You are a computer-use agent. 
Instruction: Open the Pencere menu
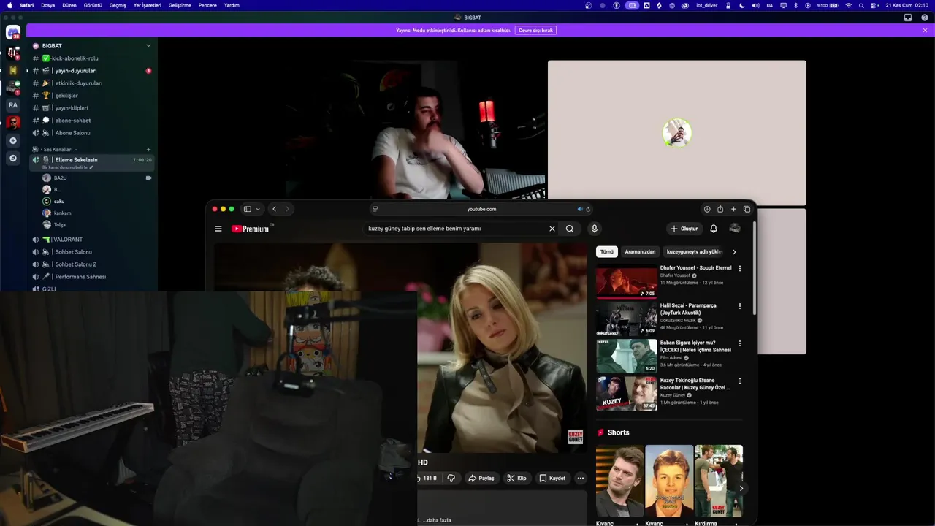pyautogui.click(x=207, y=5)
